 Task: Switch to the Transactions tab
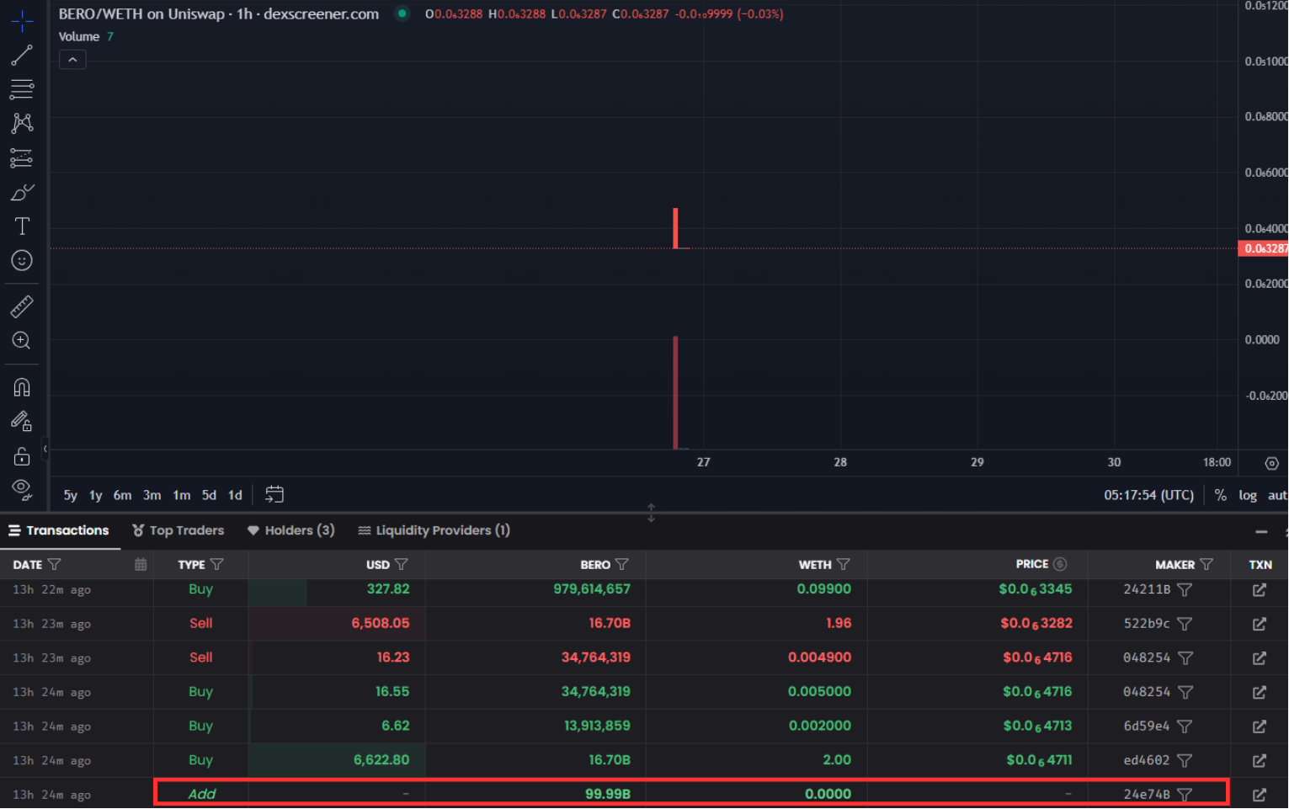click(59, 530)
